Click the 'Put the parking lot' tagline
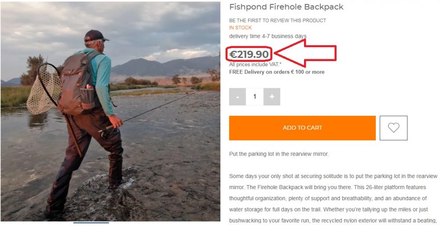Screen dimensions: 440x226 (279, 154)
